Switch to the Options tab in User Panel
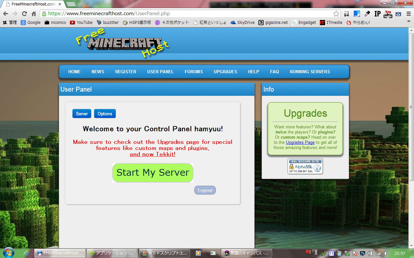 click(x=105, y=114)
